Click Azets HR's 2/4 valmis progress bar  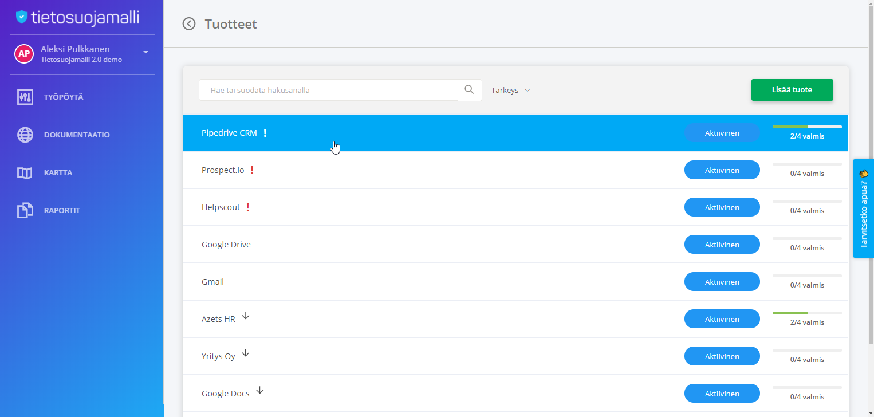(807, 313)
